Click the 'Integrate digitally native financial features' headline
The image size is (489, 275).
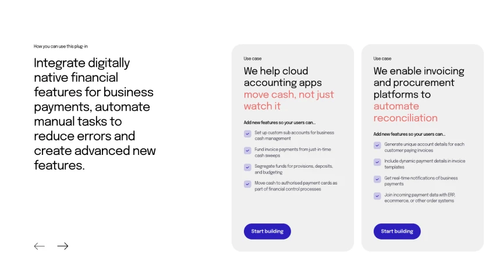[x=95, y=114]
